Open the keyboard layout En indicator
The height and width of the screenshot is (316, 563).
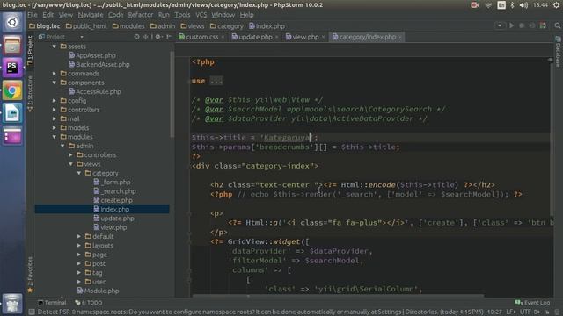pos(501,5)
